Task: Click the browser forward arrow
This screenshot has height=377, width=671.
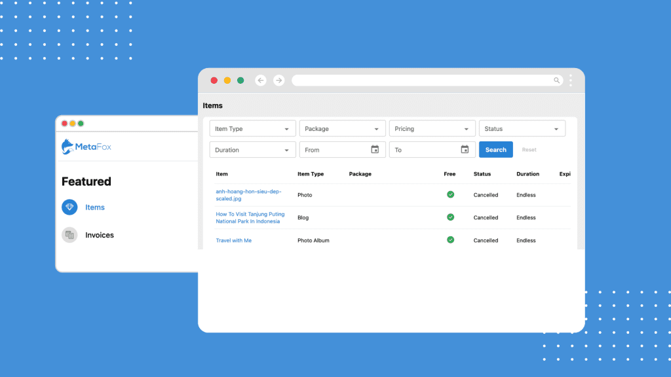Action: click(279, 81)
